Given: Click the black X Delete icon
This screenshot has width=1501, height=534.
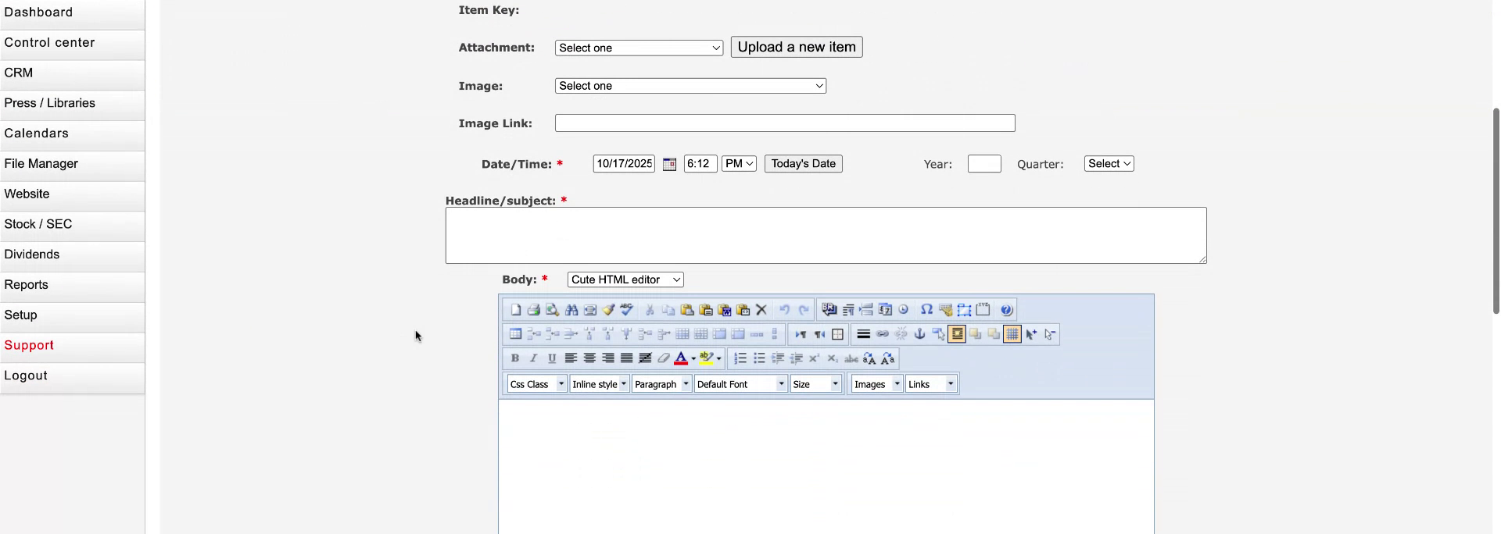Looking at the screenshot, I should (761, 310).
